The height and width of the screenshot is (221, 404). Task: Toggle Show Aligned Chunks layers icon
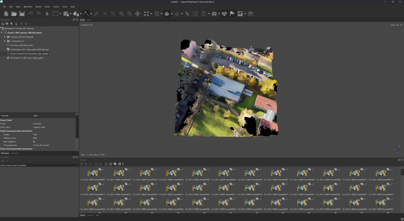click(251, 14)
